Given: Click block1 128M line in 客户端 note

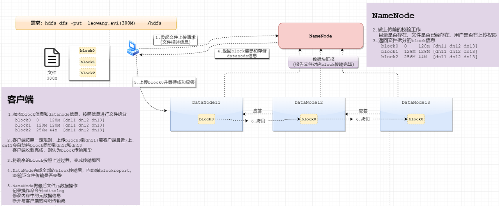Looking at the screenshot, I should 60,125.
